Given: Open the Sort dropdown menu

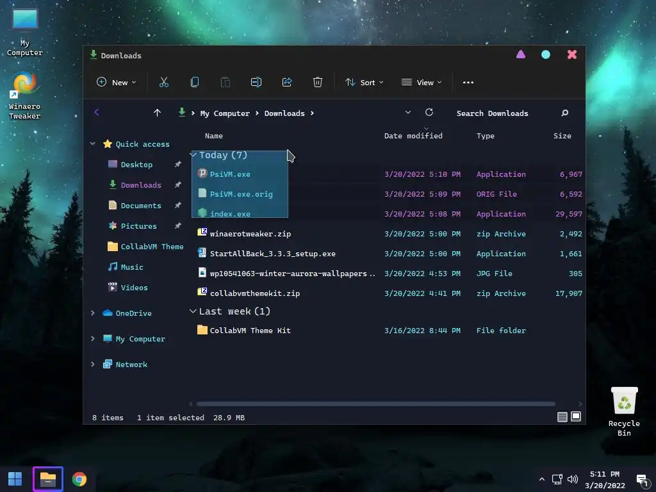Looking at the screenshot, I should pos(364,83).
